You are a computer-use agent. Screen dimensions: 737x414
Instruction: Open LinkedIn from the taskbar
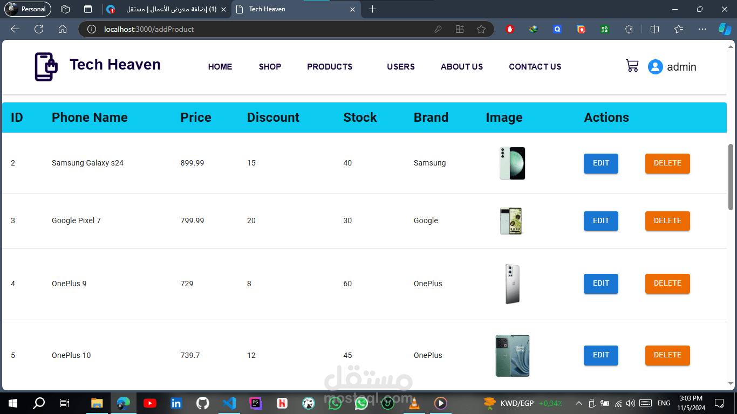point(176,403)
